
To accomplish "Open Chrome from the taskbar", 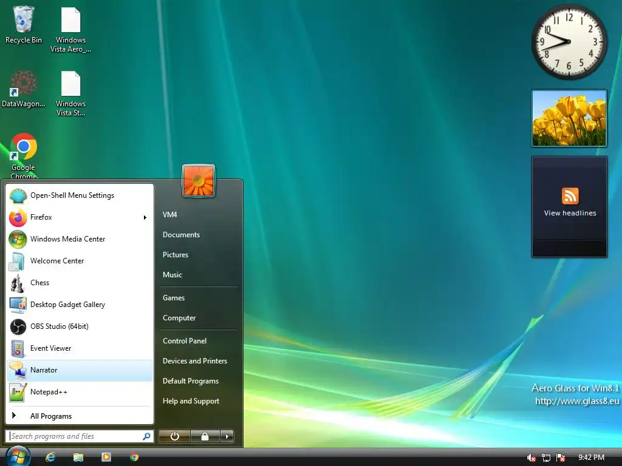I will click(134, 457).
